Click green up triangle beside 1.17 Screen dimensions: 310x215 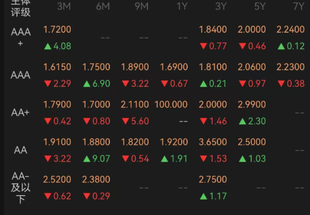pos(203,196)
